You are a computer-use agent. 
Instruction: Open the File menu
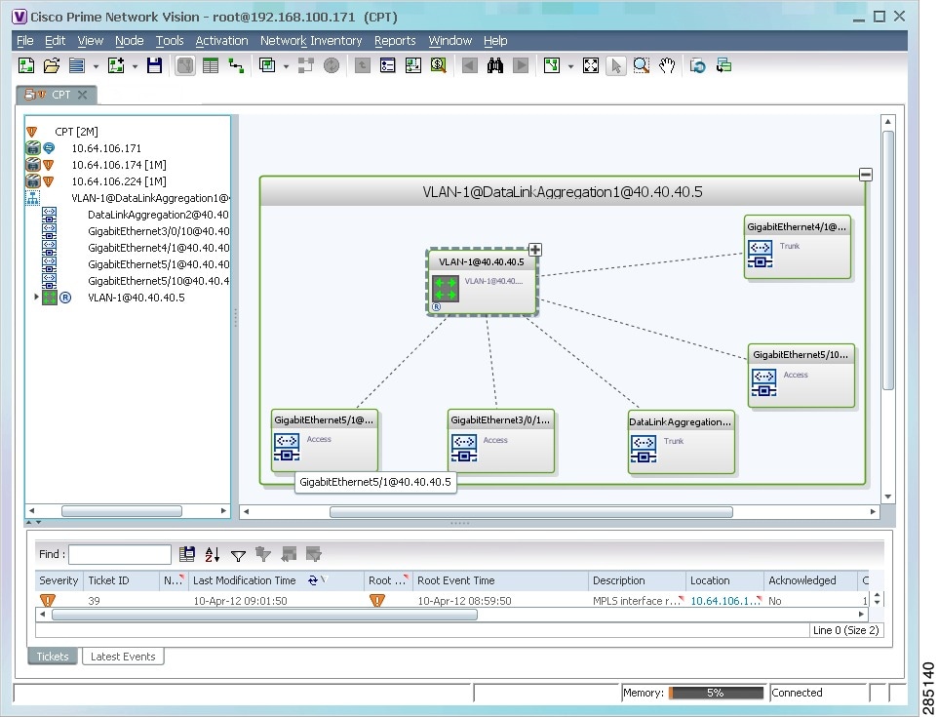[x=25, y=41]
